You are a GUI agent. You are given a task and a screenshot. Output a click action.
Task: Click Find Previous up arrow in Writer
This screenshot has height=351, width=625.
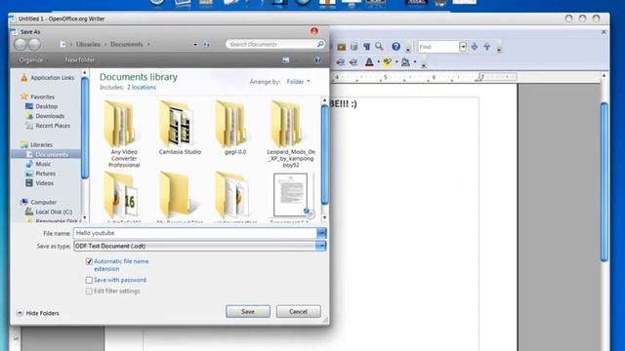pyautogui.click(x=486, y=47)
